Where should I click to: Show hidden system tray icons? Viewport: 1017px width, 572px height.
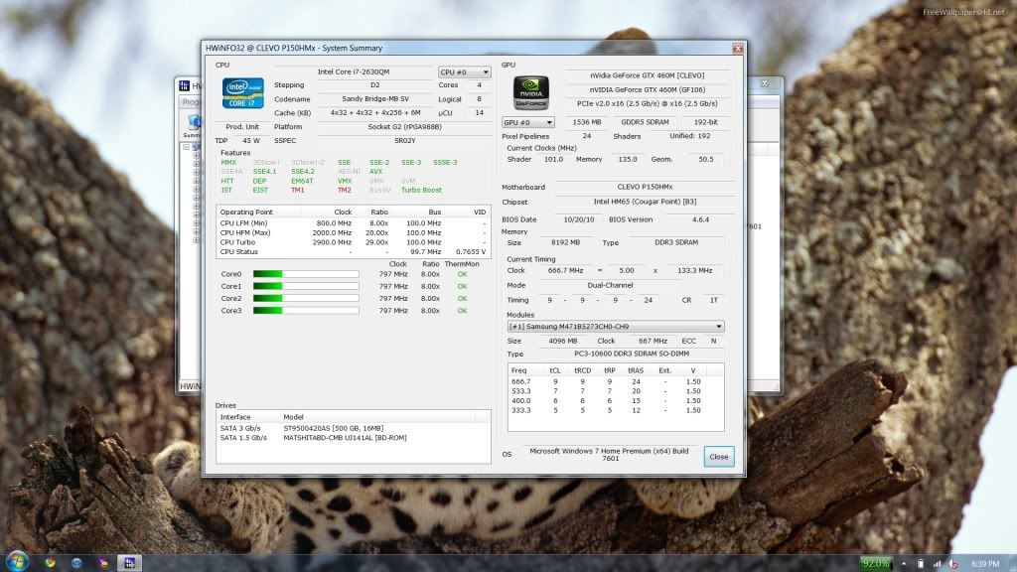click(904, 564)
